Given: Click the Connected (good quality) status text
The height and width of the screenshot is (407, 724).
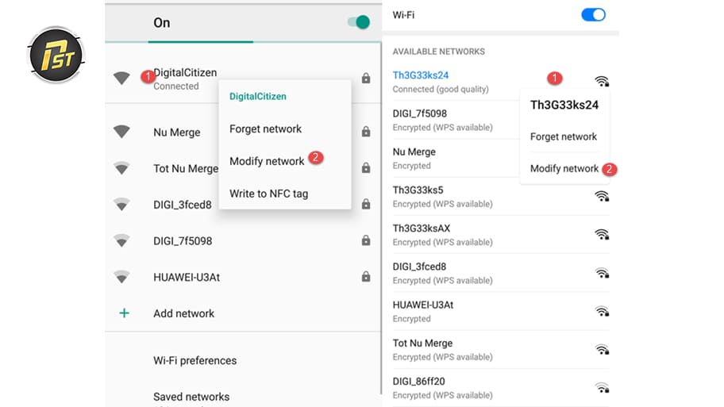Looking at the screenshot, I should tap(441, 89).
